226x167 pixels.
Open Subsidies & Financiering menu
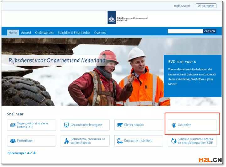point(74,33)
